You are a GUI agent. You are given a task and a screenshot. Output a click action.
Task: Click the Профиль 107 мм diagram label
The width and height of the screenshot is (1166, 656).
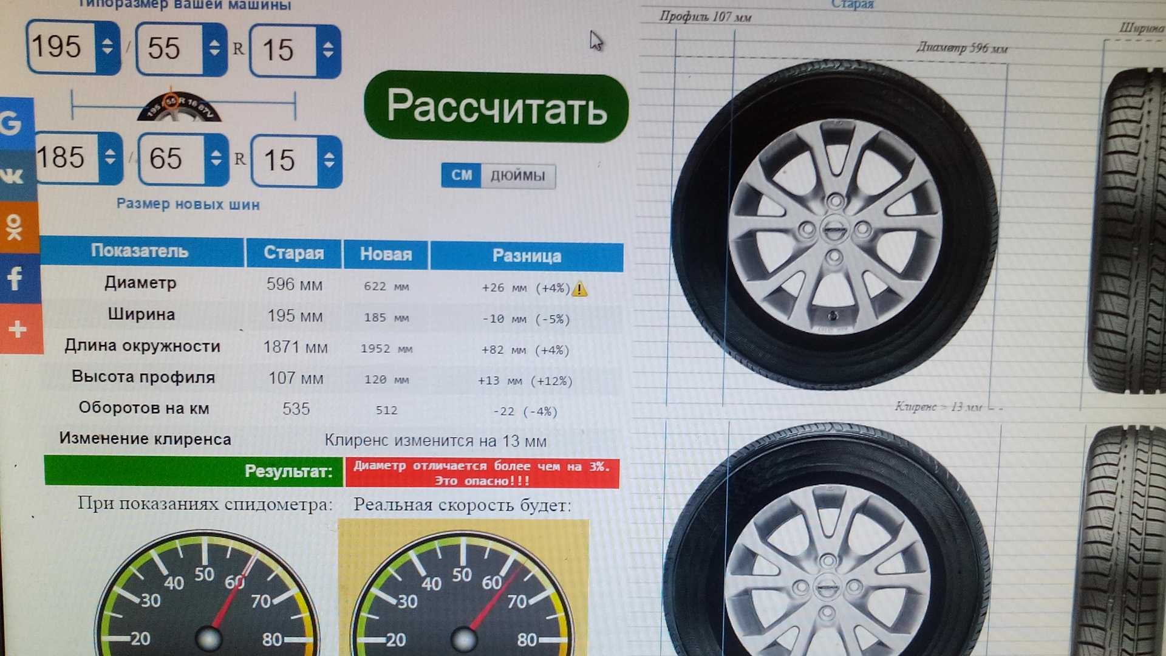(706, 16)
